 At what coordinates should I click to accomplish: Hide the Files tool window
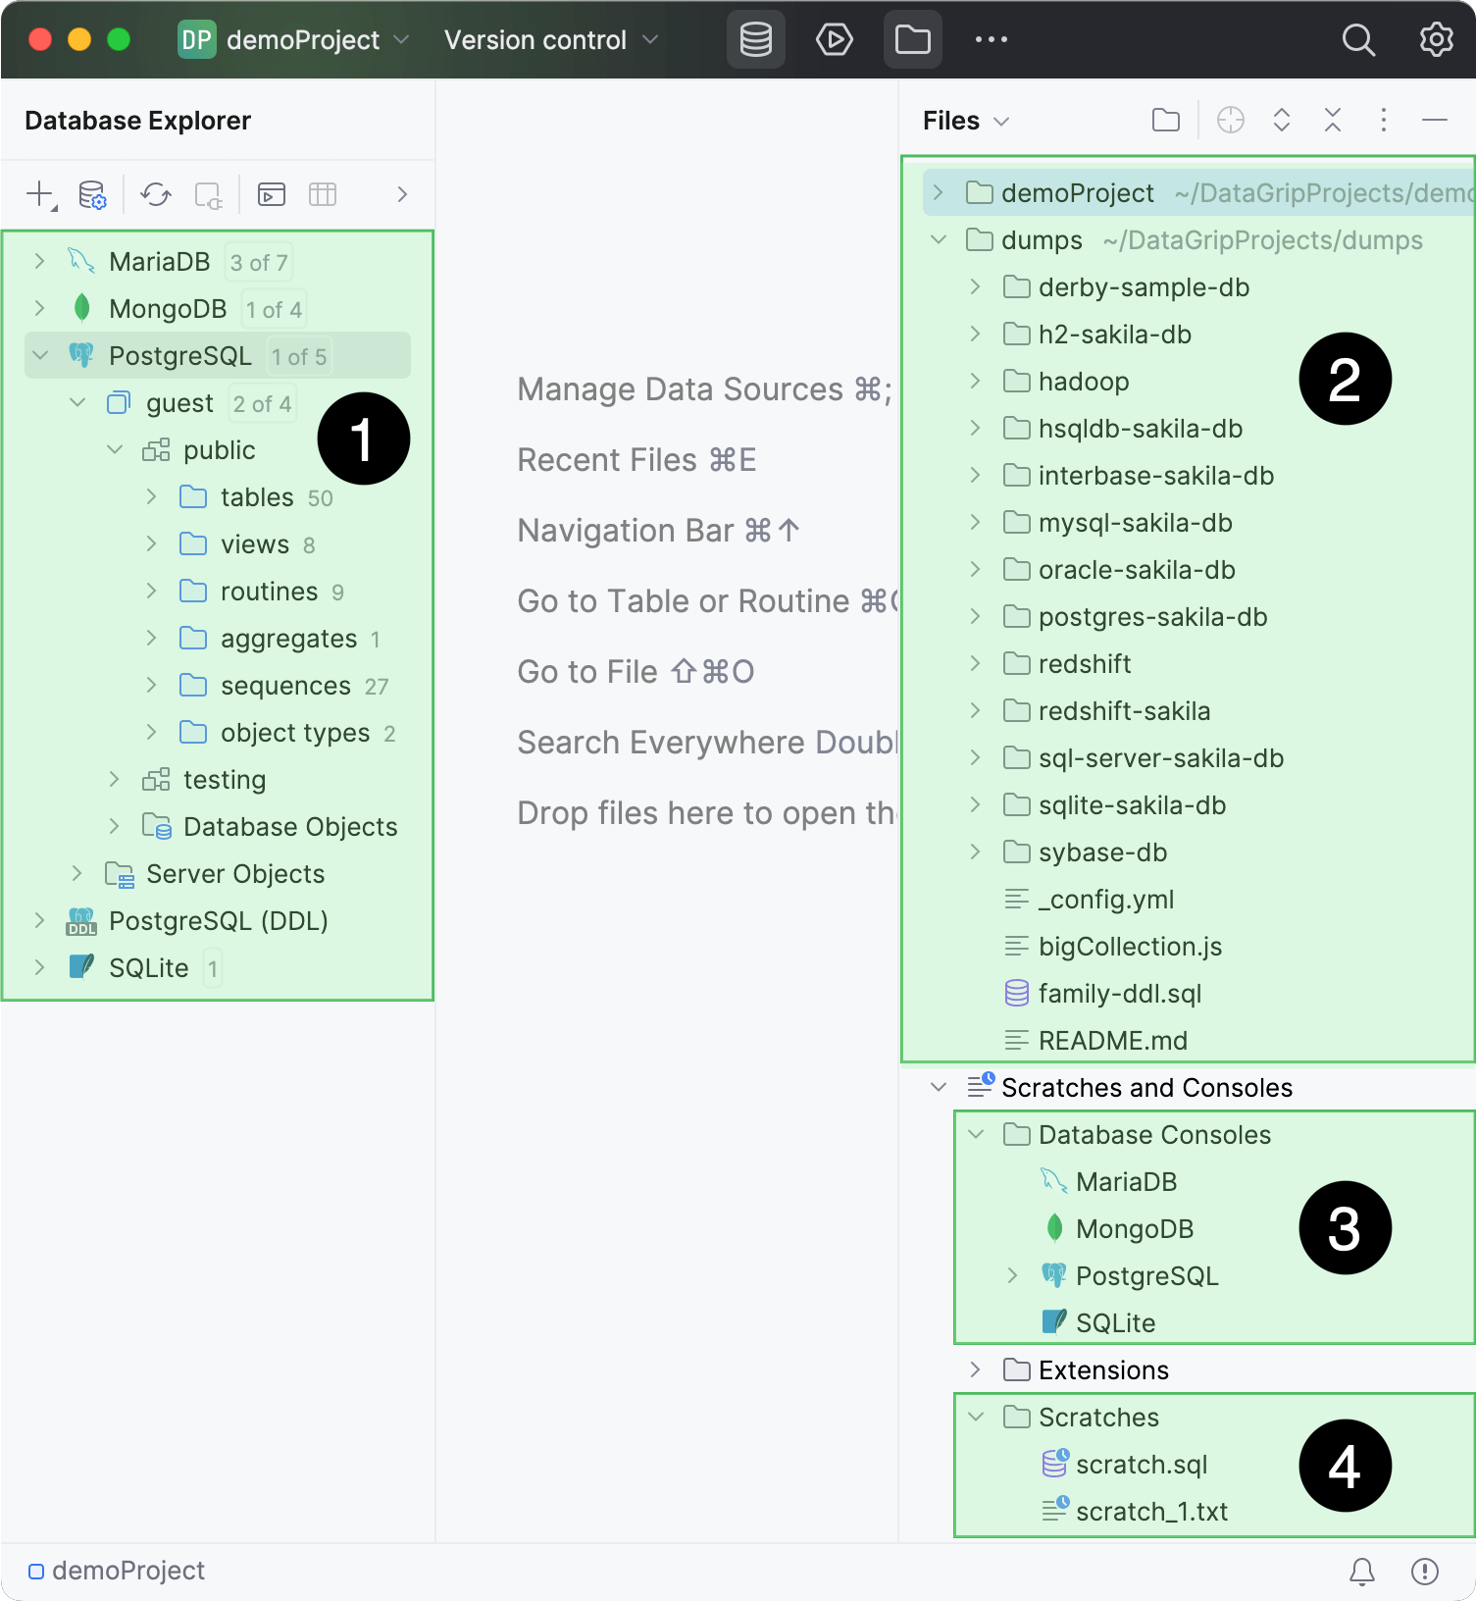click(x=1434, y=121)
